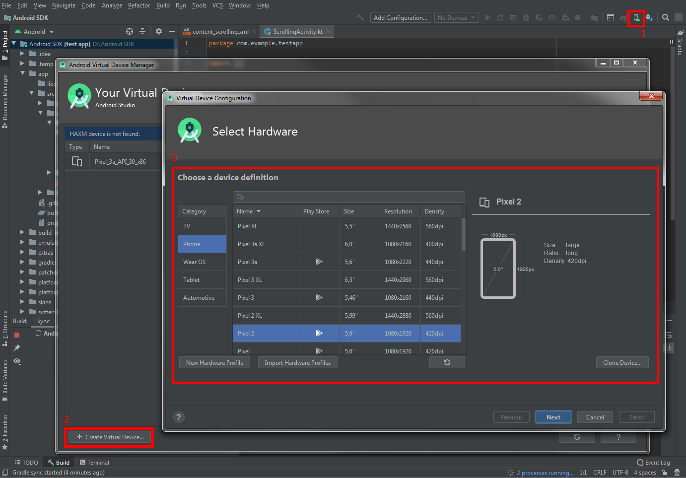
Task: Select the Pixel XL device row
Action: pos(346,226)
